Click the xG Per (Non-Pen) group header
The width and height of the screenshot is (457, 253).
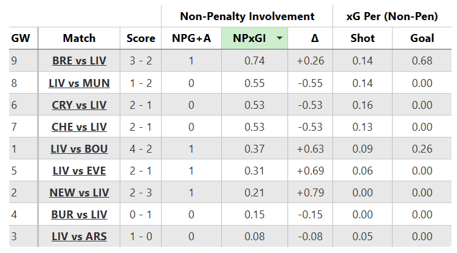[x=392, y=16]
